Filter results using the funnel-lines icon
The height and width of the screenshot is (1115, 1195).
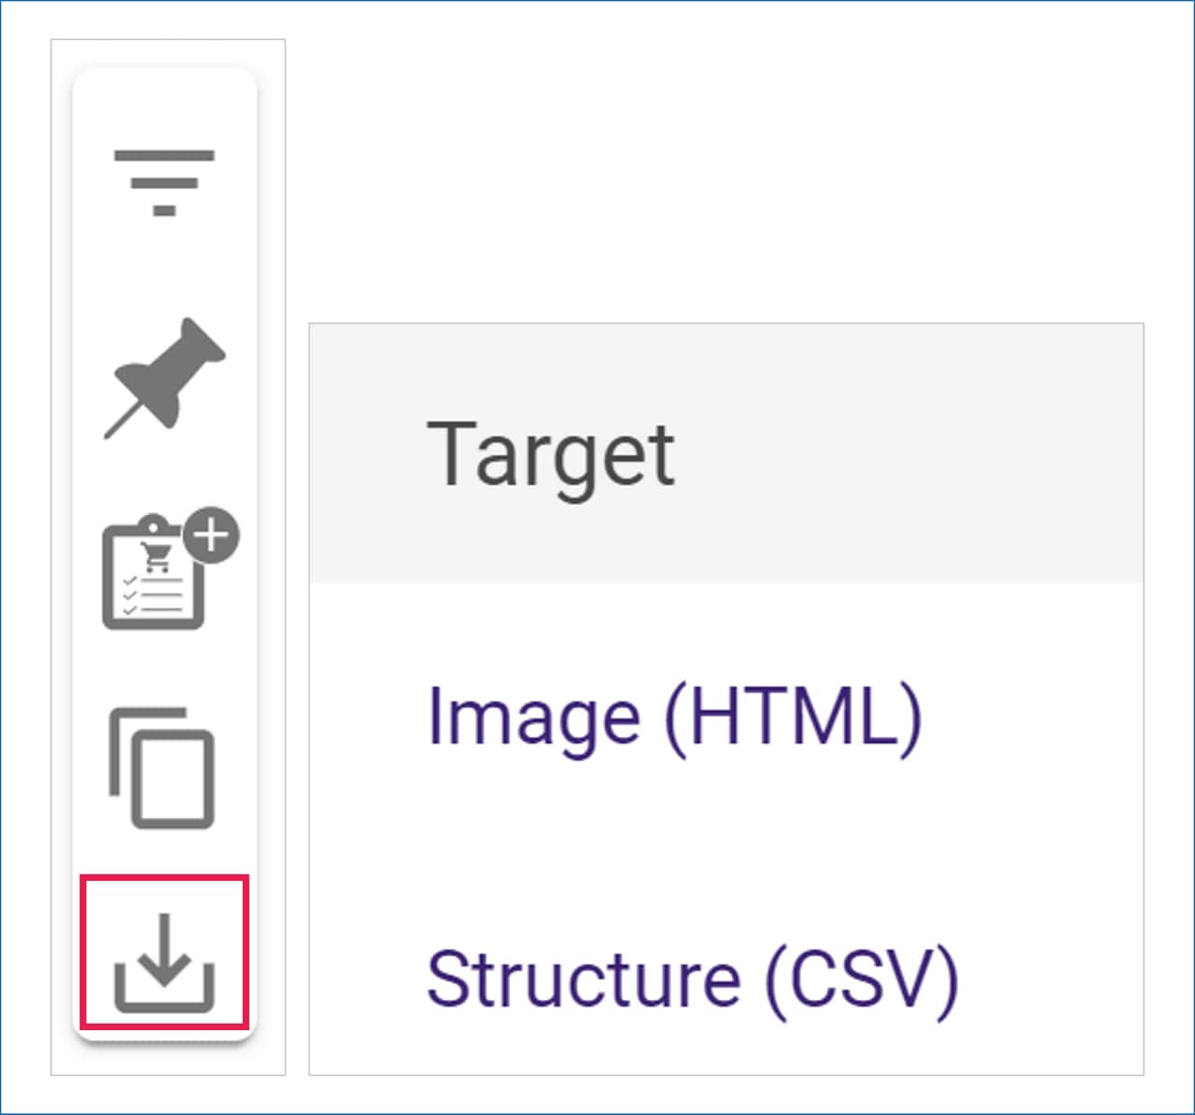pyautogui.click(x=164, y=181)
